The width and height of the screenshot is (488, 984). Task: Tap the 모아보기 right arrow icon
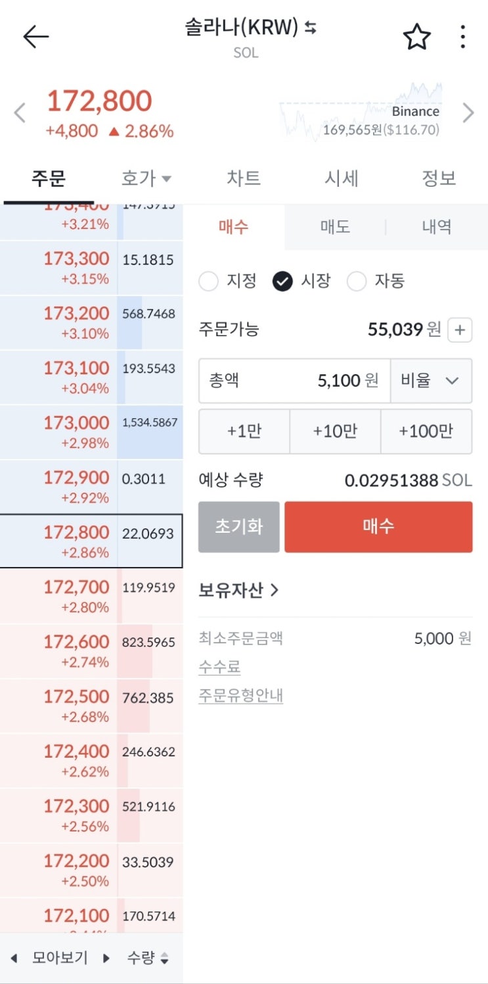pyautogui.click(x=106, y=958)
